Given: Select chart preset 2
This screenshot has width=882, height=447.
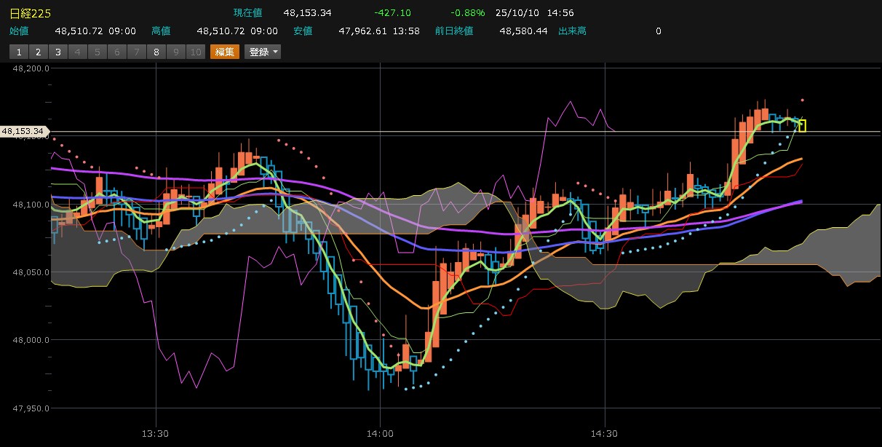Looking at the screenshot, I should point(38,52).
